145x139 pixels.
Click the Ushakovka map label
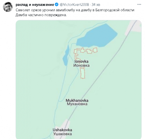point(62,130)
